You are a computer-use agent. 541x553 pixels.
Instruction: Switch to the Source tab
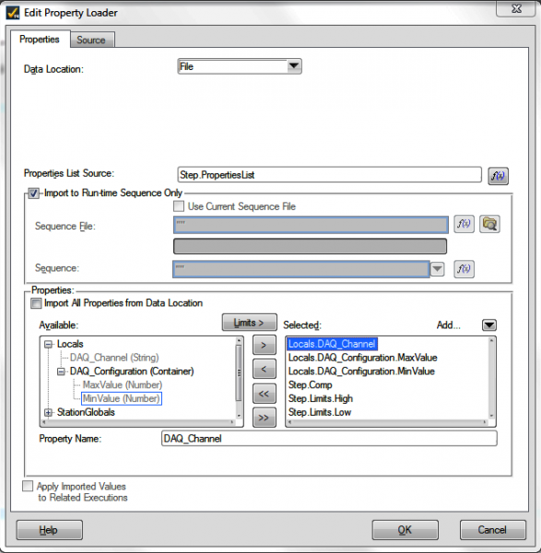tap(91, 40)
